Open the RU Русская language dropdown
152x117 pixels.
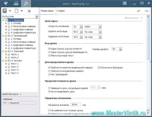tap(37, 16)
